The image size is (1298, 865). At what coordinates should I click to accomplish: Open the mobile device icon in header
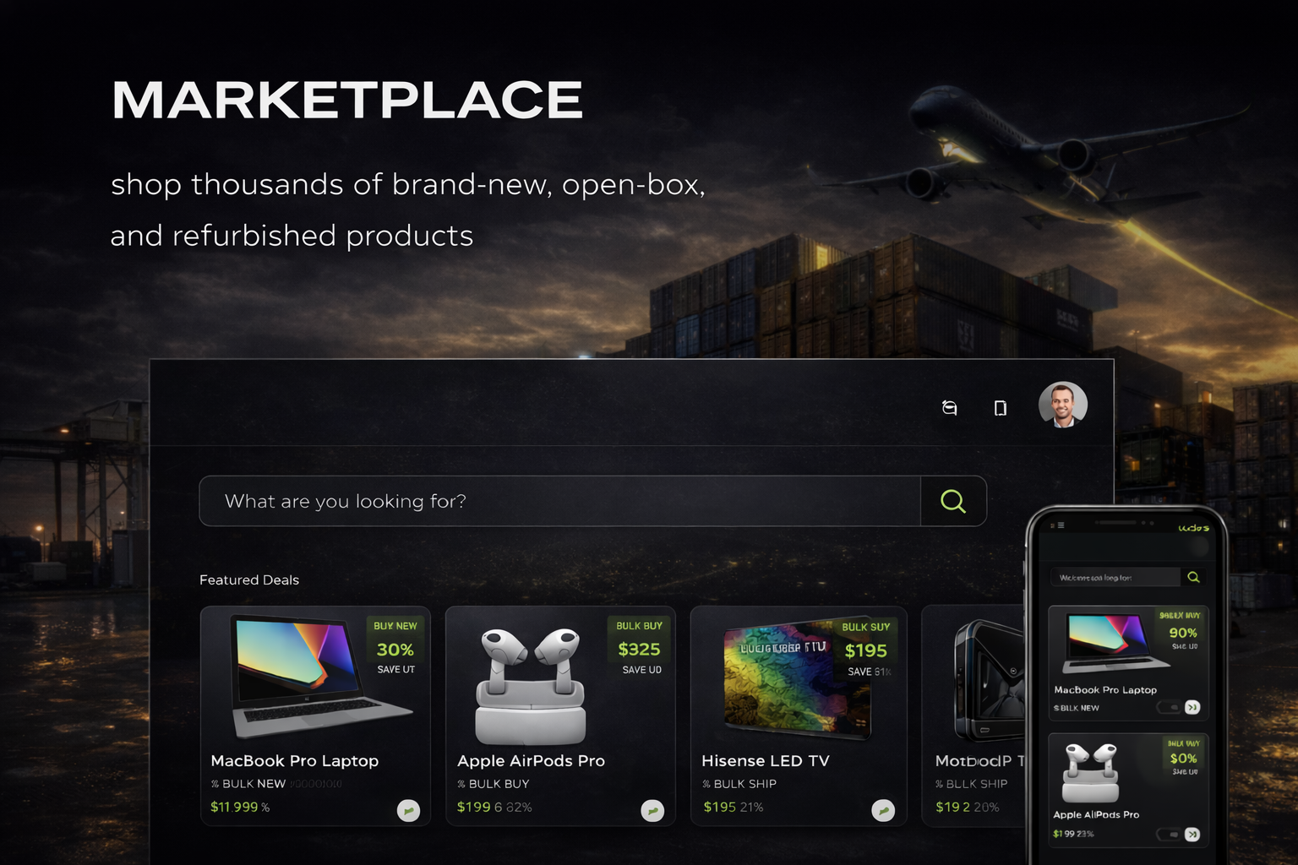click(1001, 408)
